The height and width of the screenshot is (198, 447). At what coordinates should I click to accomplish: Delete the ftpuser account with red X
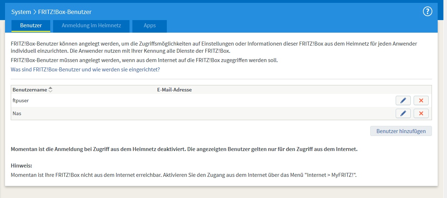[x=421, y=100]
